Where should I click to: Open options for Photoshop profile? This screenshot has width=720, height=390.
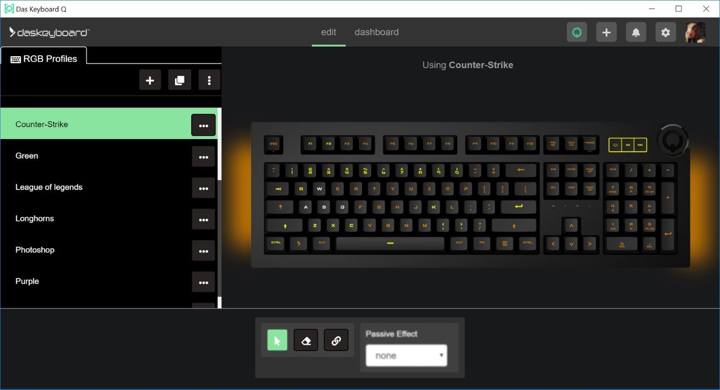[204, 251]
